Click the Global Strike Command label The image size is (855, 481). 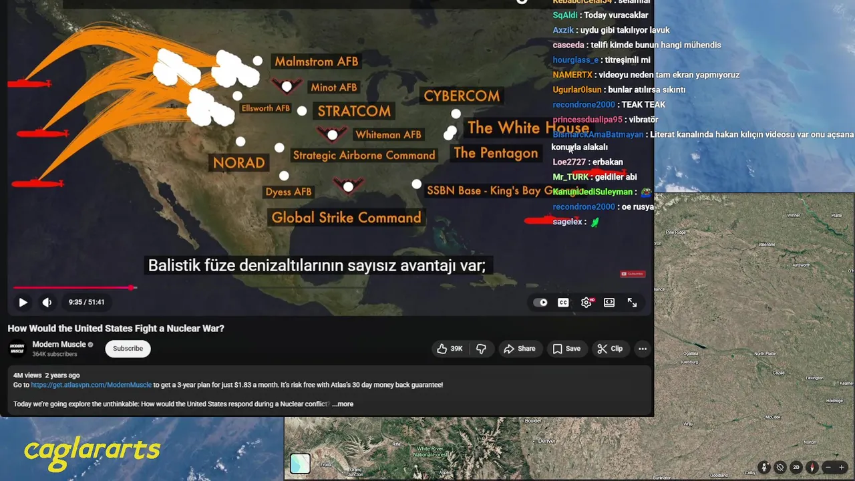coord(346,217)
